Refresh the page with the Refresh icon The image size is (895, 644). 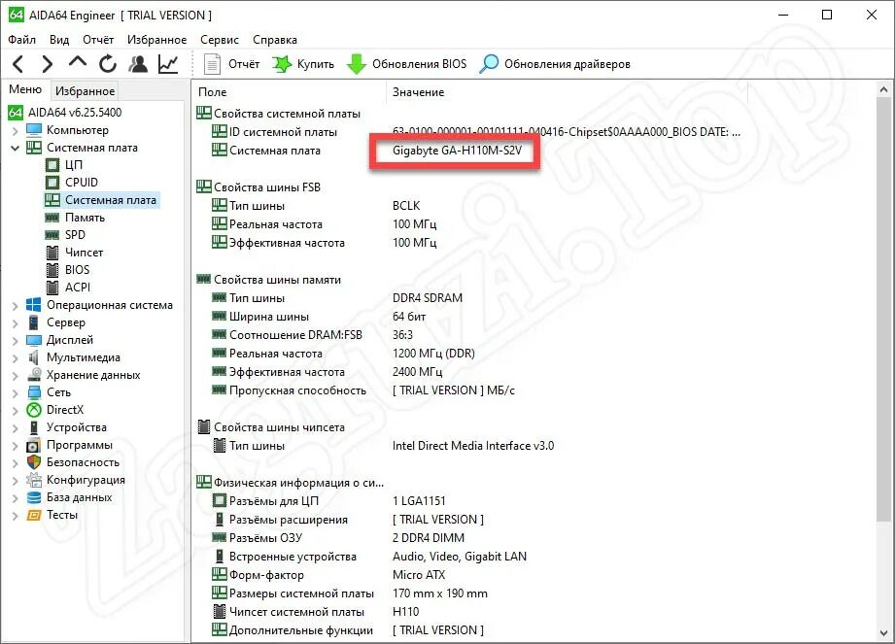(x=107, y=64)
